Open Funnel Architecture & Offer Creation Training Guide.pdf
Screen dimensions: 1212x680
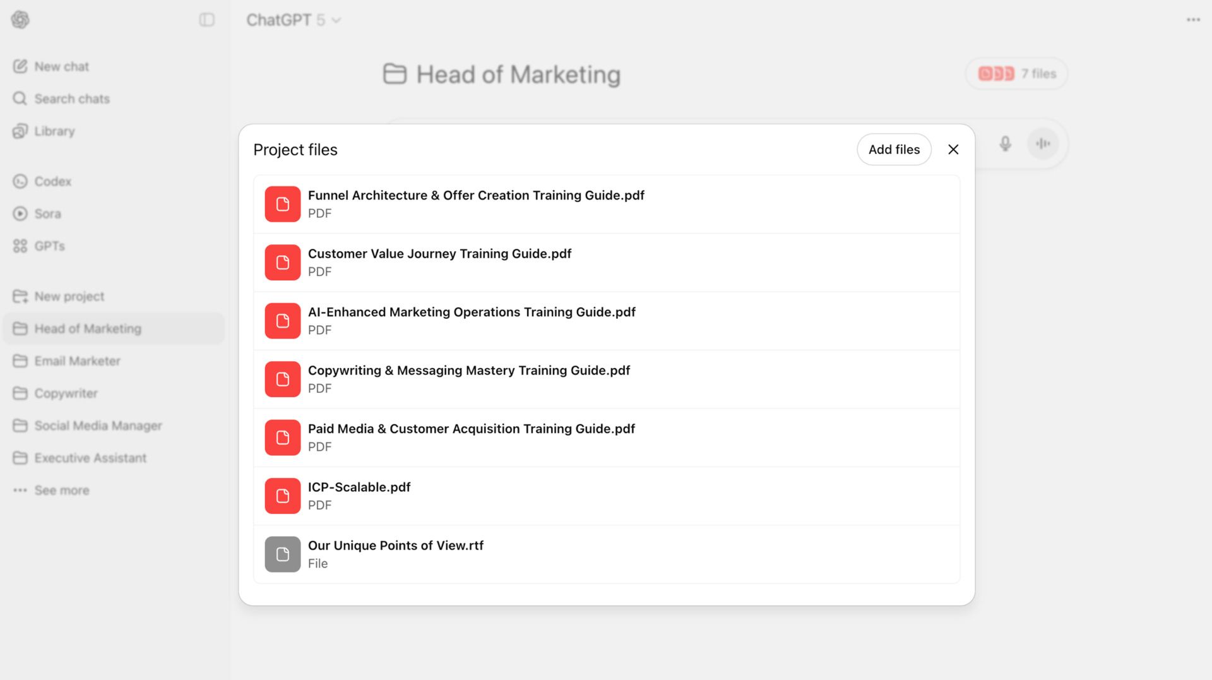click(476, 196)
